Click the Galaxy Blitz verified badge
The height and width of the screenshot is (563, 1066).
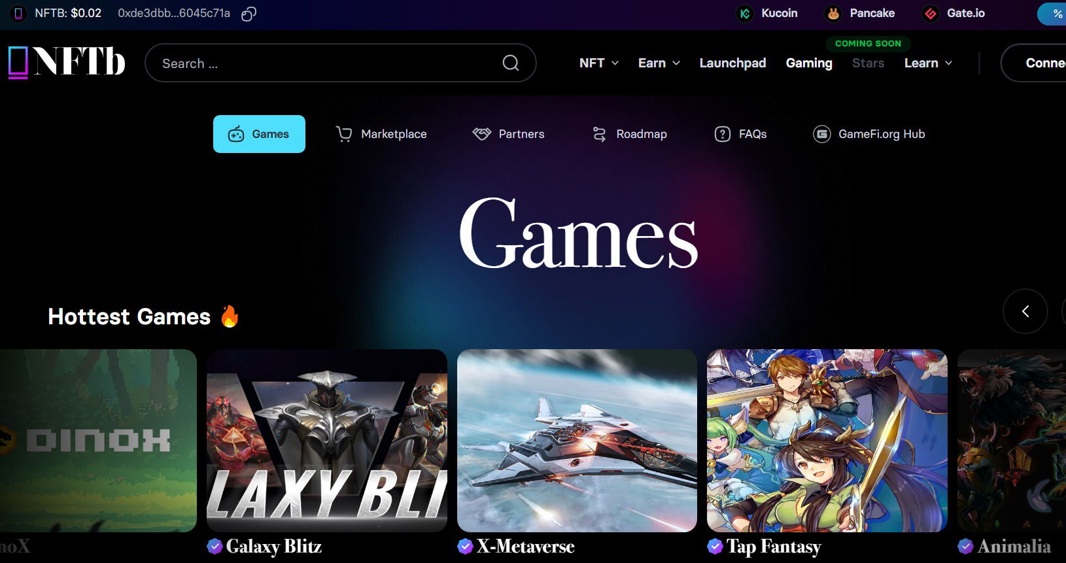pos(215,546)
